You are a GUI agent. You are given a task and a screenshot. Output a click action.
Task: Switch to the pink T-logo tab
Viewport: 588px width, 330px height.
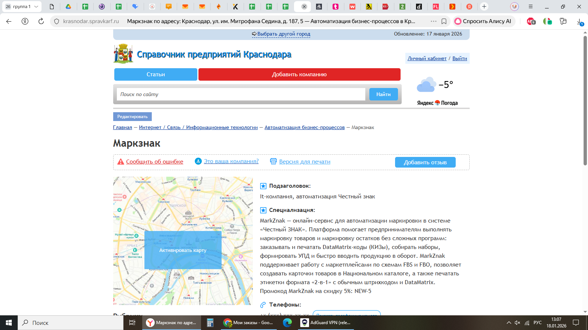pyautogui.click(x=336, y=7)
